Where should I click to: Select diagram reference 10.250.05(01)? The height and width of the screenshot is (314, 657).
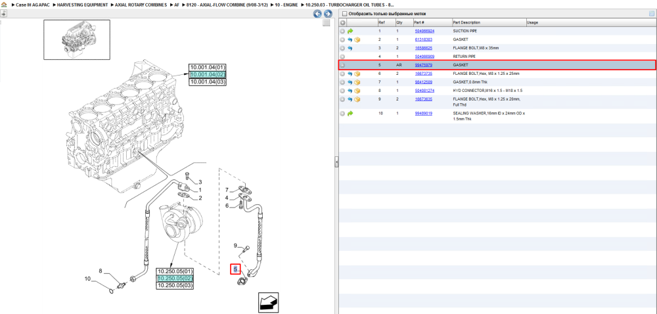pyautogui.click(x=175, y=271)
